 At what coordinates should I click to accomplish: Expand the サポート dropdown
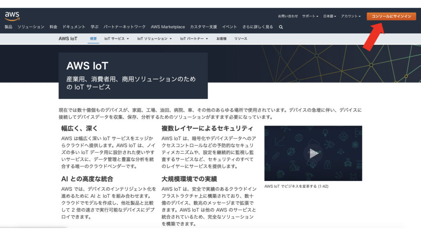pyautogui.click(x=310, y=16)
